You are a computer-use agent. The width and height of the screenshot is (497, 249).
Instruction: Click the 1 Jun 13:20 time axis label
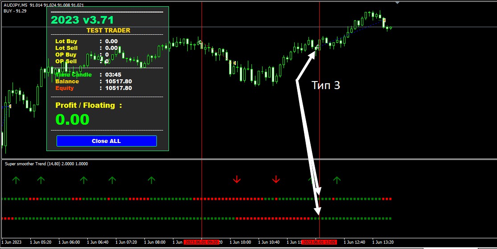383,242
